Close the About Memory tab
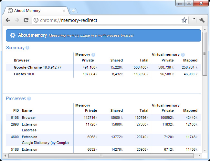Screen dimensions: 210x161 coord(64,11)
